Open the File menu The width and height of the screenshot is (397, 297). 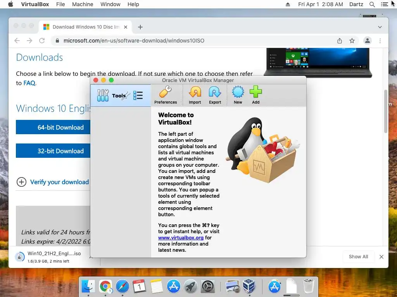pos(60,4)
